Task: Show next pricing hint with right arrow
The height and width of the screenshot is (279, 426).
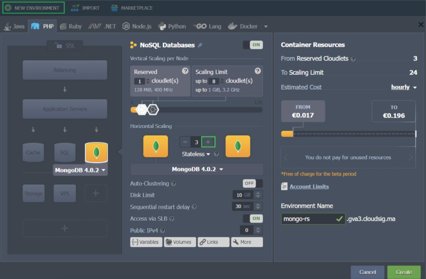Action: pyautogui.click(x=411, y=157)
